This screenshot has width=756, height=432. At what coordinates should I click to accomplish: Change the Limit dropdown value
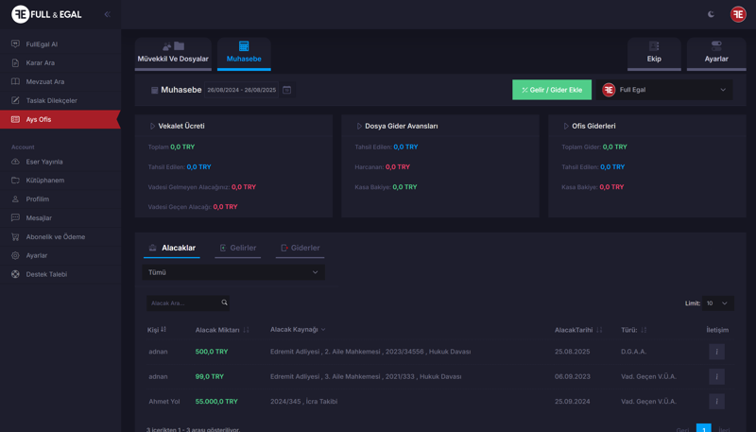click(717, 303)
